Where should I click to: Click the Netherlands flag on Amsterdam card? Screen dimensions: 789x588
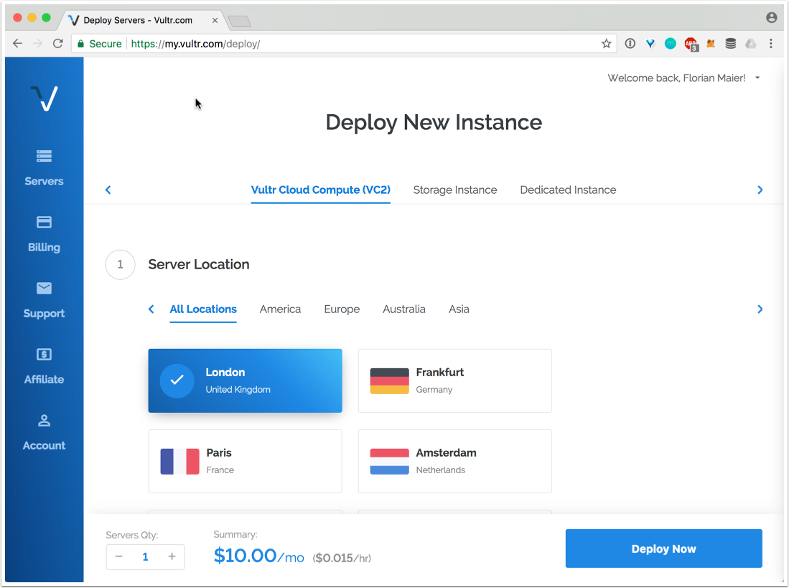point(389,461)
